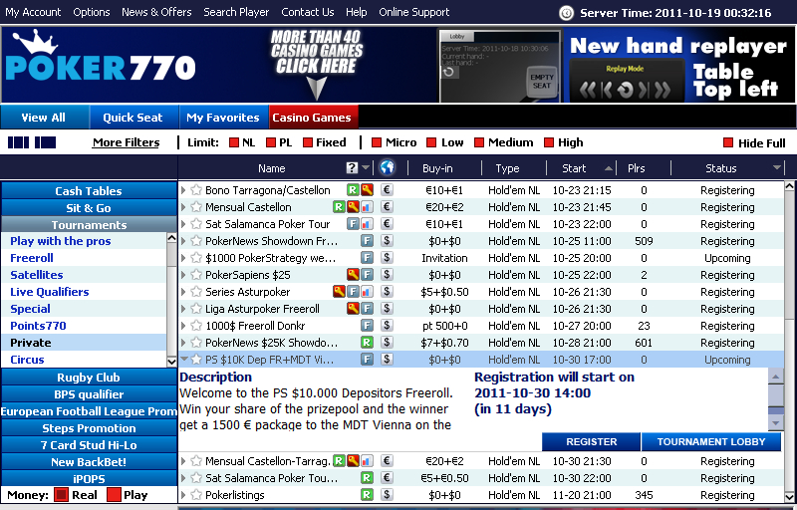Click the tournament list vertical scrollbar down arrow
The width and height of the screenshot is (797, 510).
pos(789,496)
